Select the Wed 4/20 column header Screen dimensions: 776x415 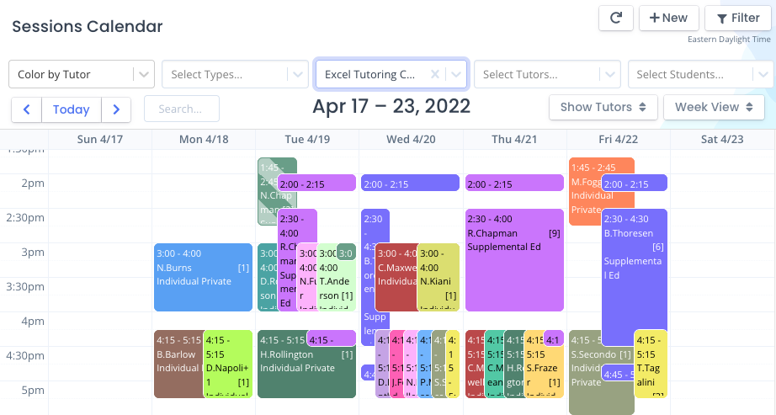411,139
